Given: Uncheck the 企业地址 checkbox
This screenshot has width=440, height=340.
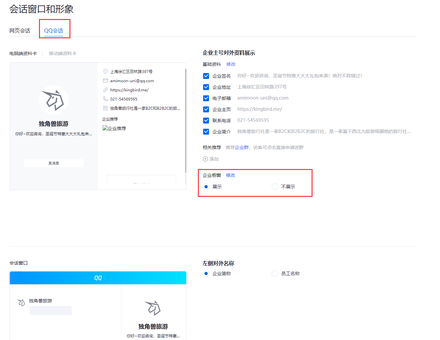Looking at the screenshot, I should [206, 87].
